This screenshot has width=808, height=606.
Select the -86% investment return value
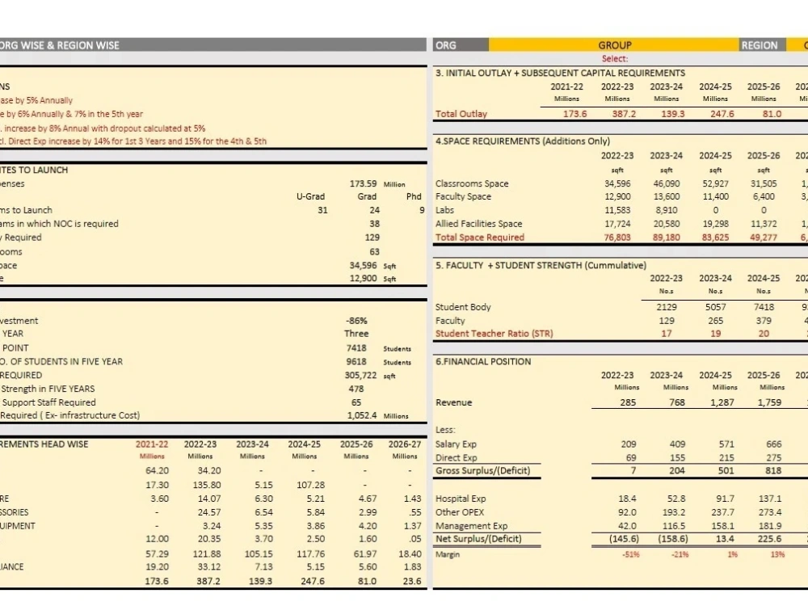356,321
